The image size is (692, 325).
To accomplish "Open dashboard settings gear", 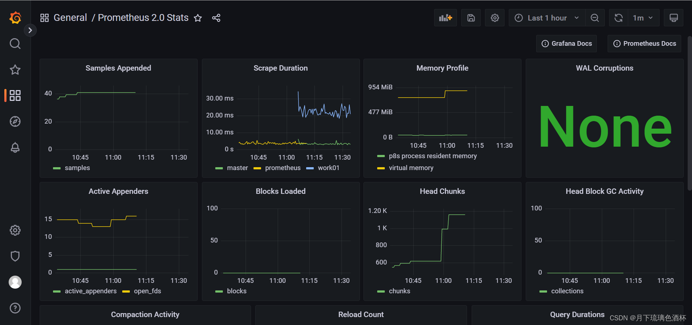I will click(495, 18).
